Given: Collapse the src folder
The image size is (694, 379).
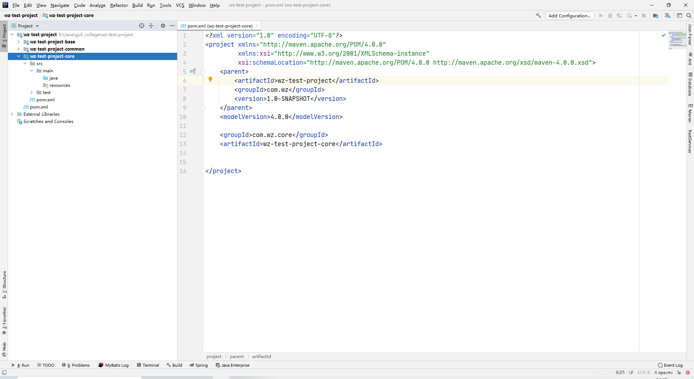Looking at the screenshot, I should (25, 63).
